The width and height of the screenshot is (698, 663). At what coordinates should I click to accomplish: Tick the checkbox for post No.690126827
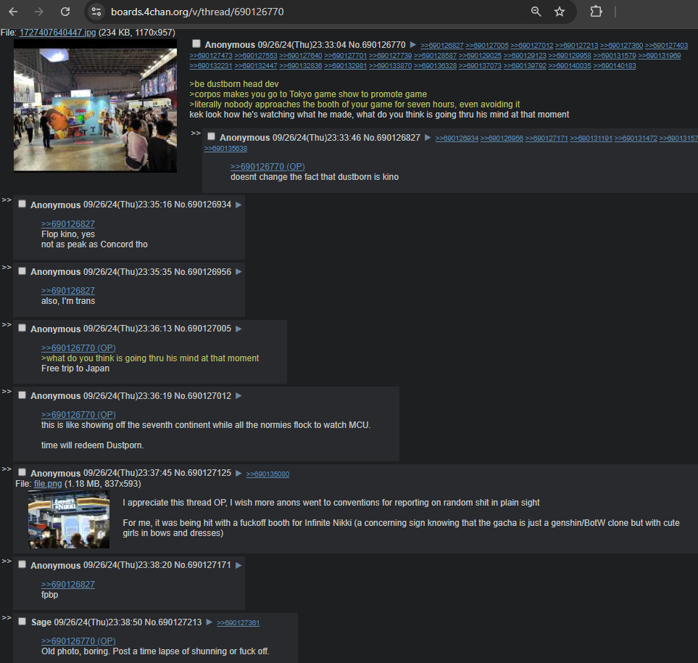[211, 137]
